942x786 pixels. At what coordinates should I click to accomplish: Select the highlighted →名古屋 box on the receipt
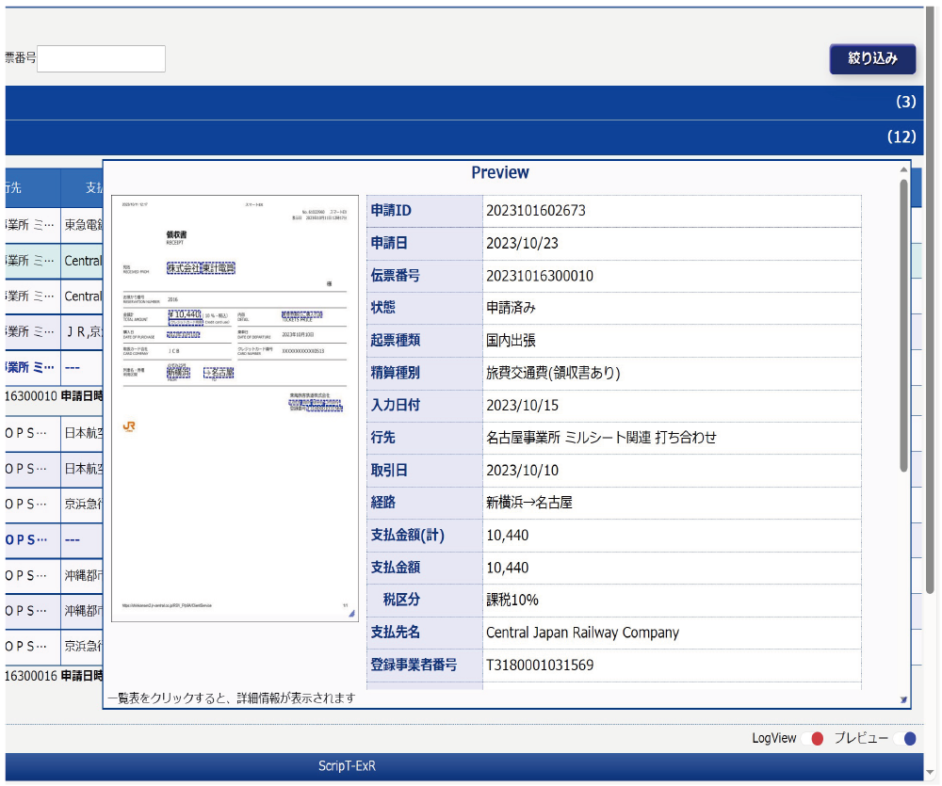[x=219, y=373]
